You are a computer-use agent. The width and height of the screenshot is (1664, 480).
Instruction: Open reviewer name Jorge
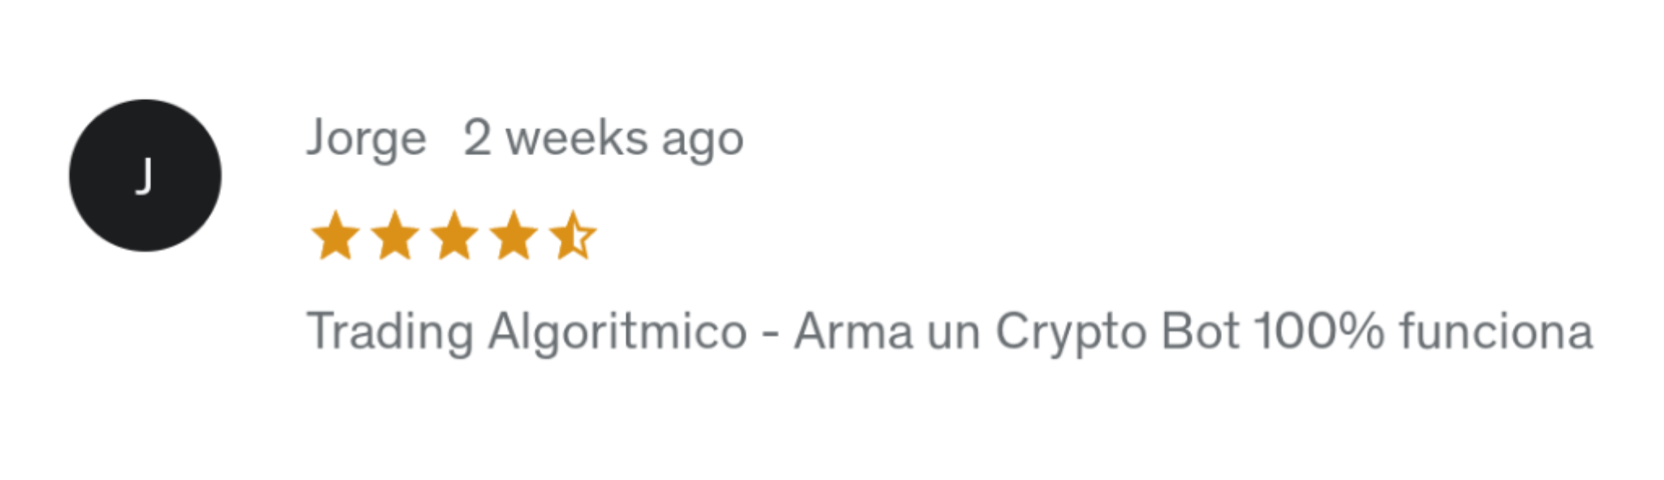tap(366, 140)
